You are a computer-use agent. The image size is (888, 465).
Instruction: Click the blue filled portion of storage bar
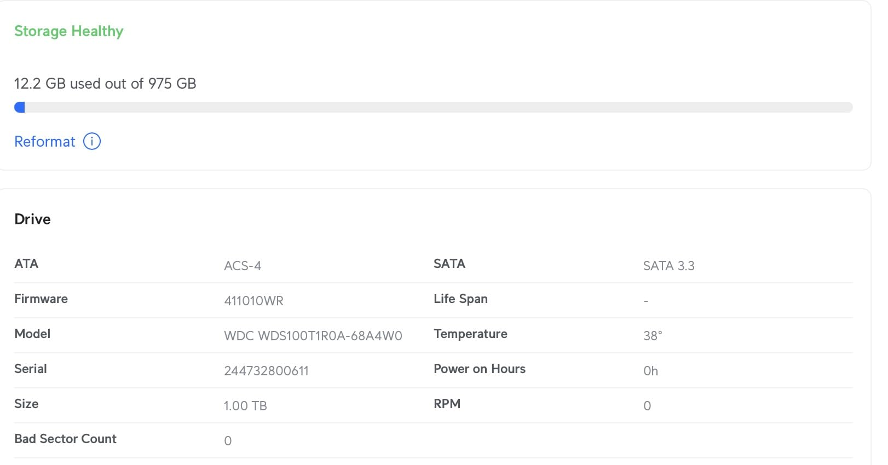[20, 107]
